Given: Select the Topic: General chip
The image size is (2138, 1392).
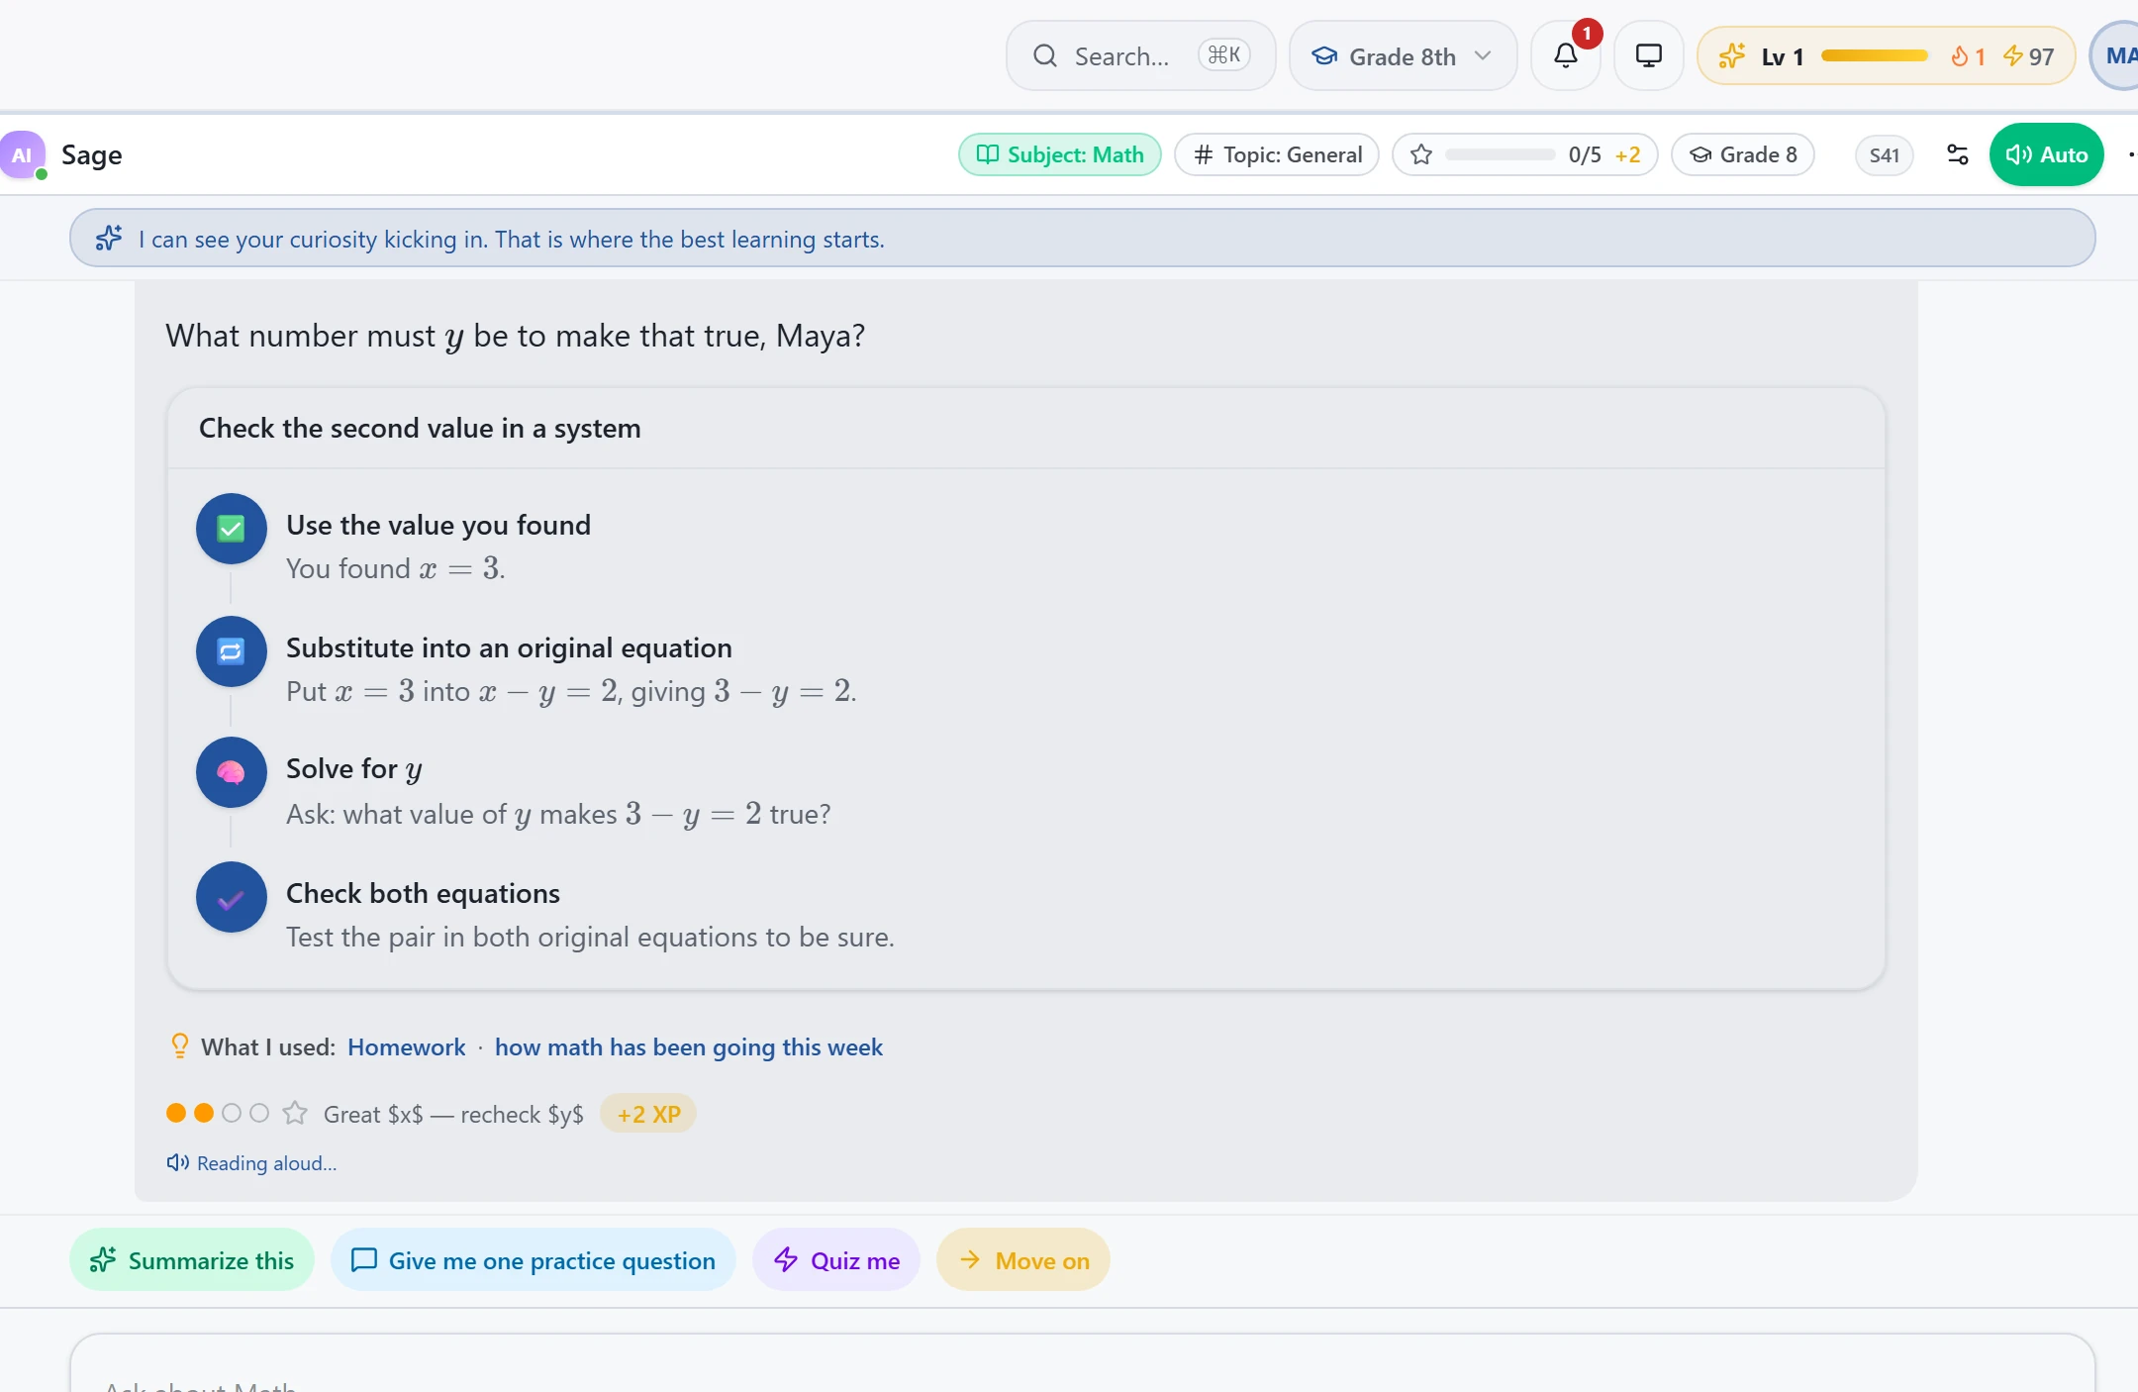Looking at the screenshot, I should pyautogui.click(x=1277, y=154).
